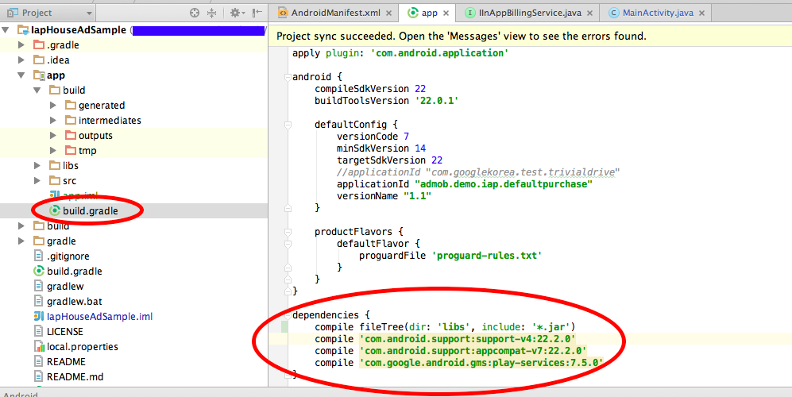The width and height of the screenshot is (792, 397).
Task: Expand the intermediates folder arrow
Action: point(53,120)
